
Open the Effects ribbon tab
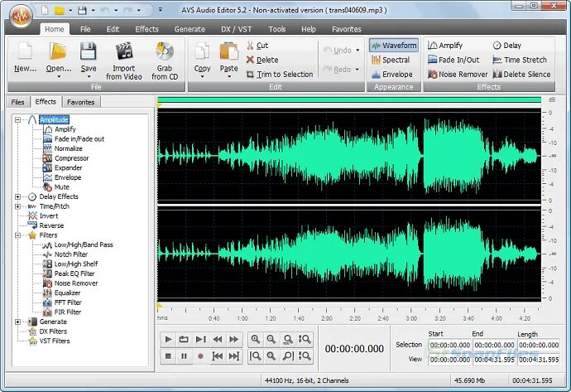146,29
